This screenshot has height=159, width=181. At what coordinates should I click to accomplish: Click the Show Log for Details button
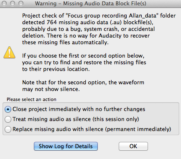[66, 146]
